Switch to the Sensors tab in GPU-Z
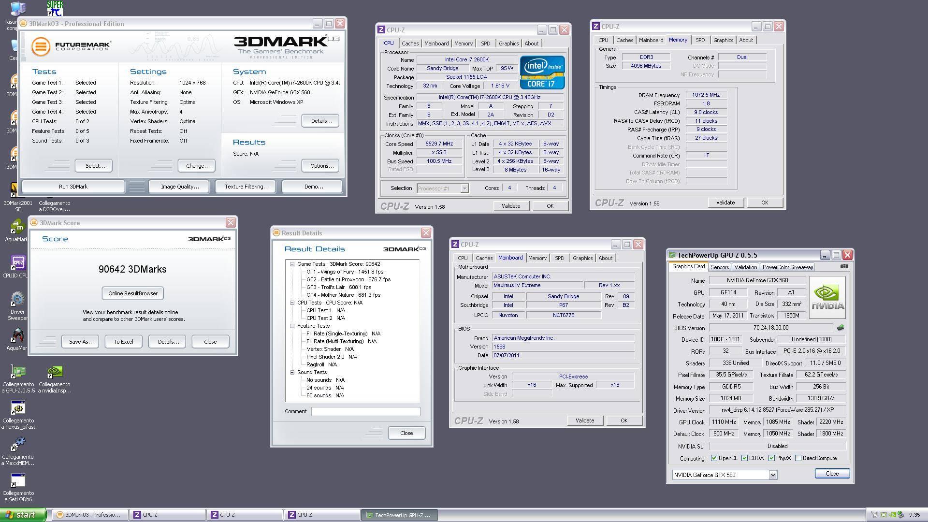This screenshot has height=522, width=928. click(x=719, y=267)
